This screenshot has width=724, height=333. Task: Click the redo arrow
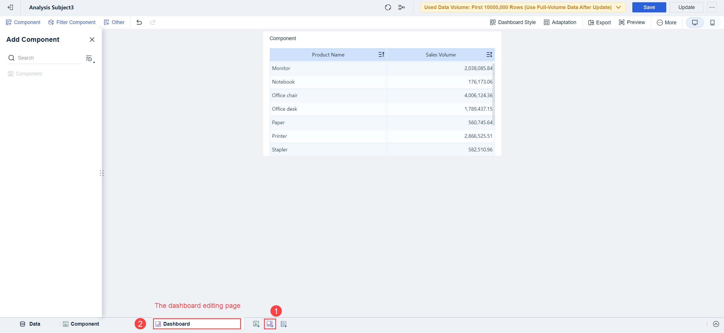[152, 22]
